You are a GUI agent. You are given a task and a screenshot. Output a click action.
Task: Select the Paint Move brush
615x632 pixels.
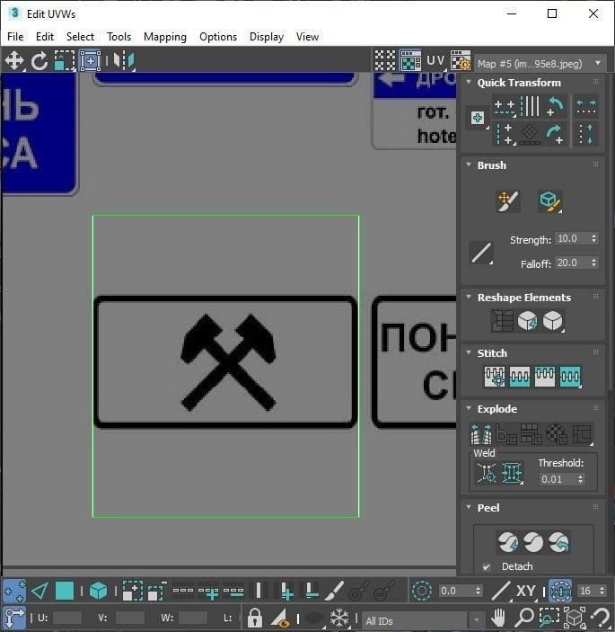pos(508,200)
